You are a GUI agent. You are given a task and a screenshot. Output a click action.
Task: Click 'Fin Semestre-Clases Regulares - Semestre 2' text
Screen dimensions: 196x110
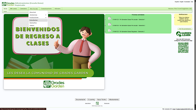click(x=128, y=31)
